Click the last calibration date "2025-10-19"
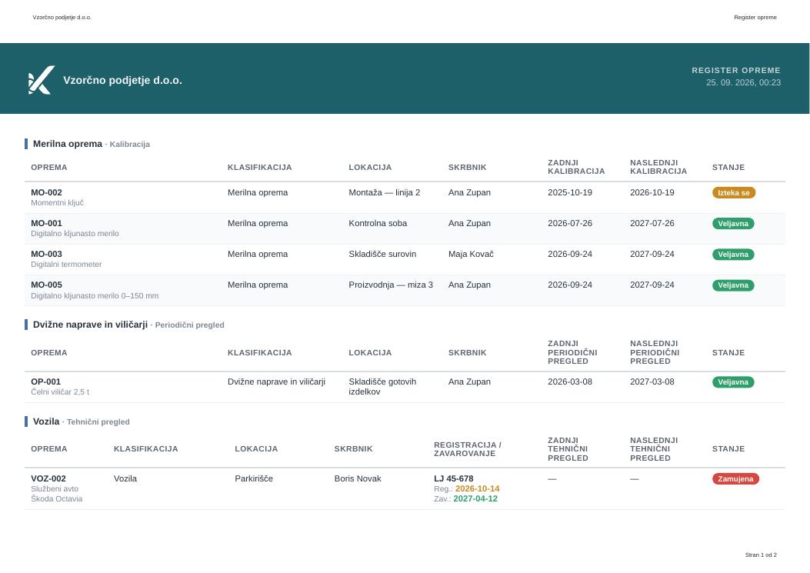 [x=570, y=192]
